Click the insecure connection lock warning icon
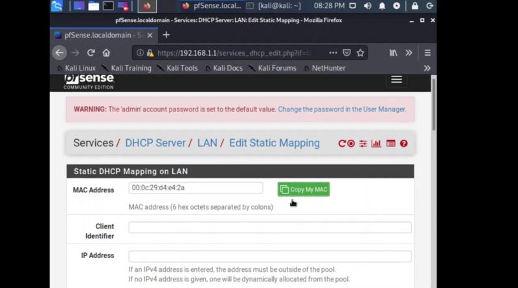 (150, 53)
